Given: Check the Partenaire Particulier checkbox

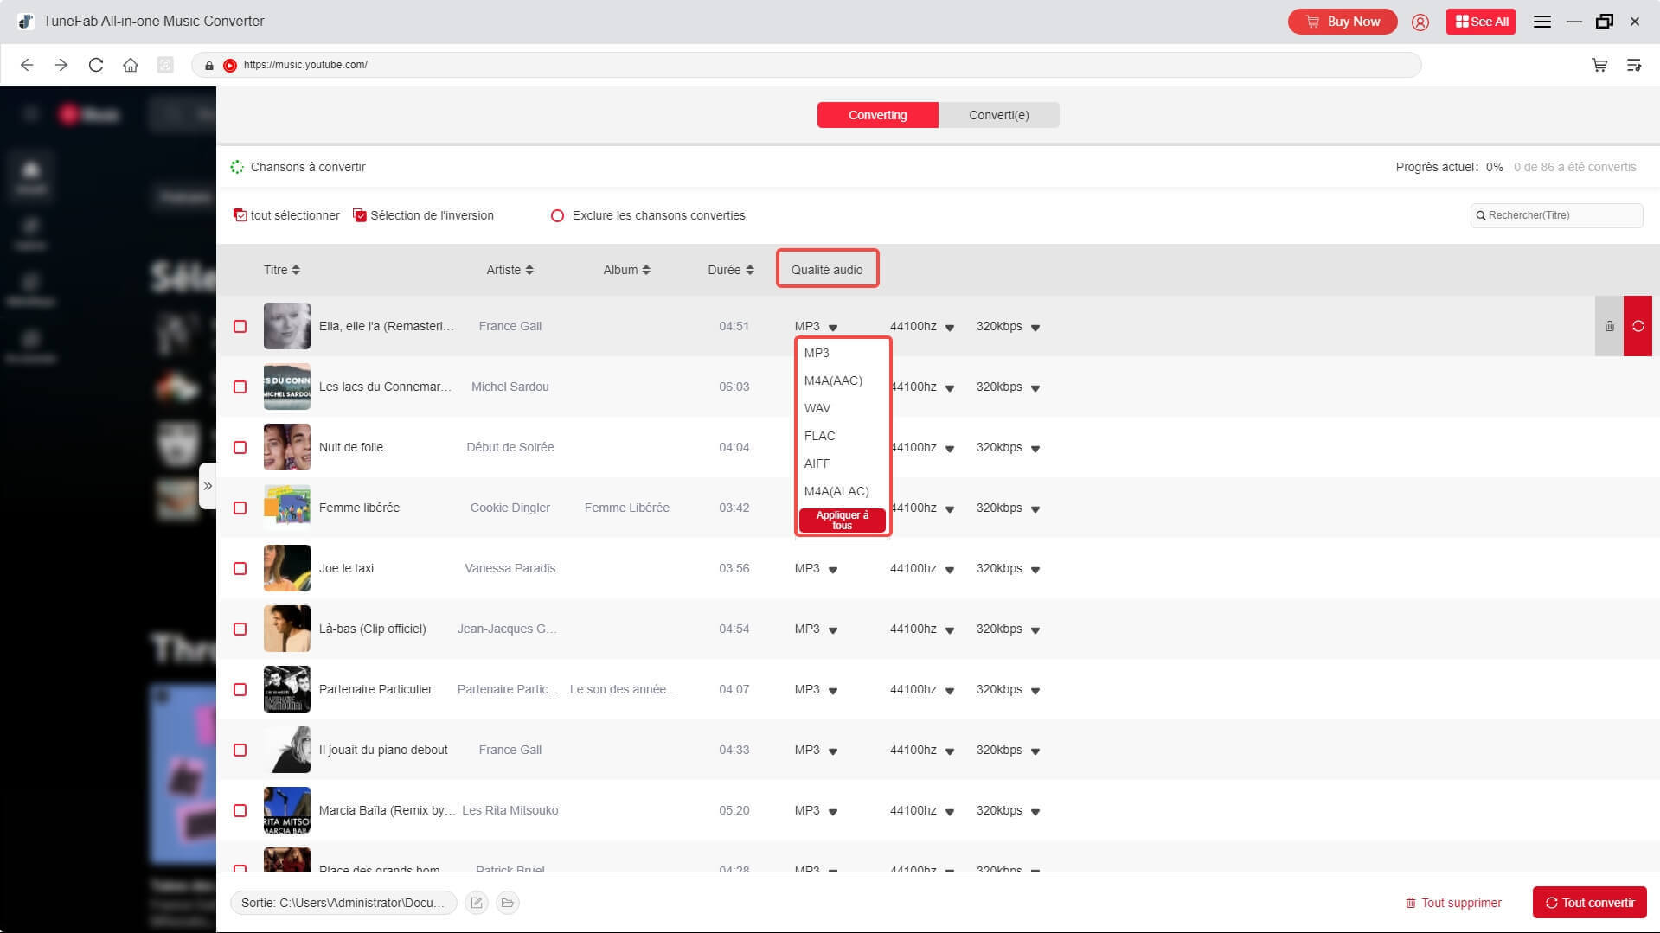Looking at the screenshot, I should coord(240,689).
